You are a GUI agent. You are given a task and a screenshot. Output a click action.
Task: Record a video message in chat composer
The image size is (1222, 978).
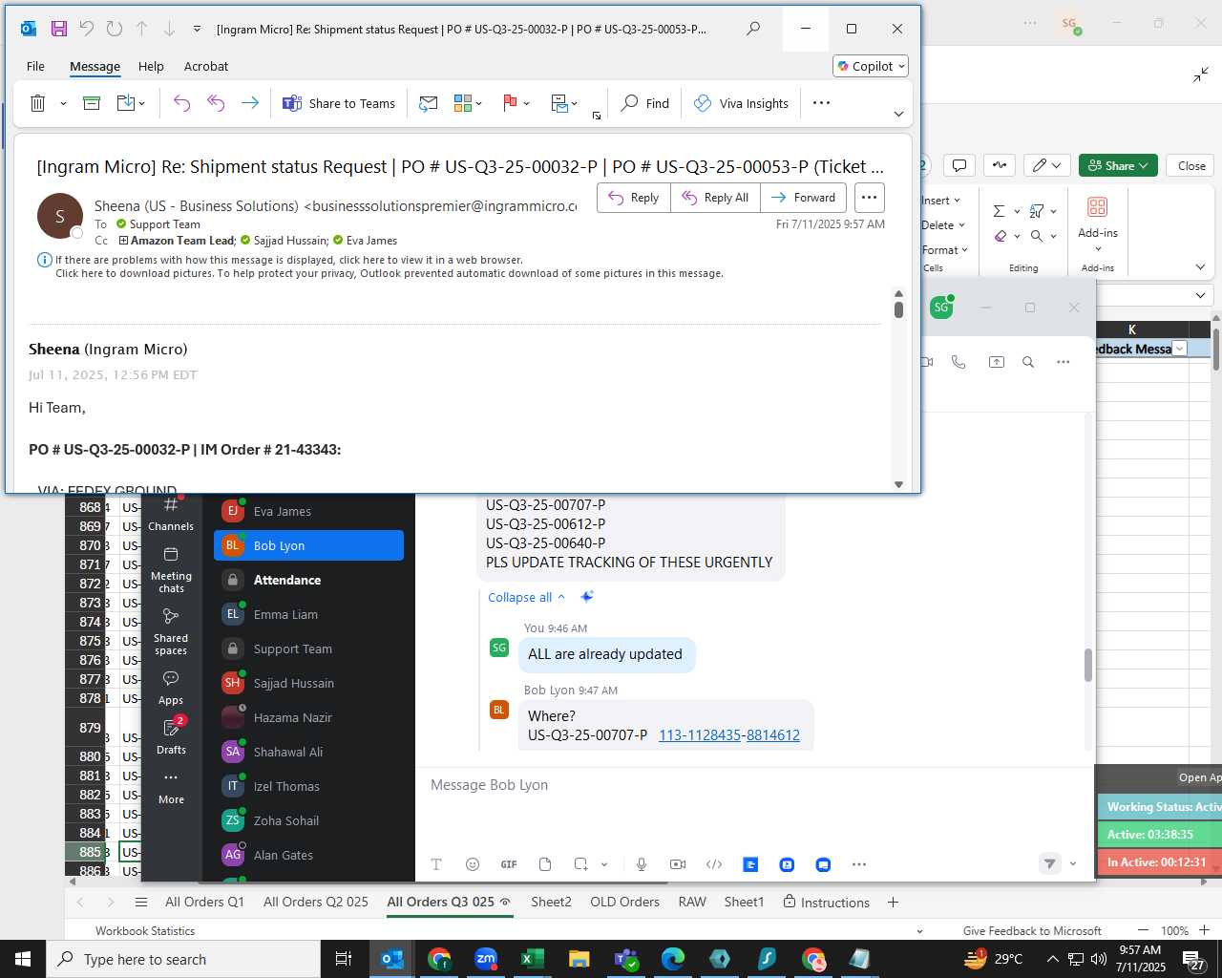(678, 864)
